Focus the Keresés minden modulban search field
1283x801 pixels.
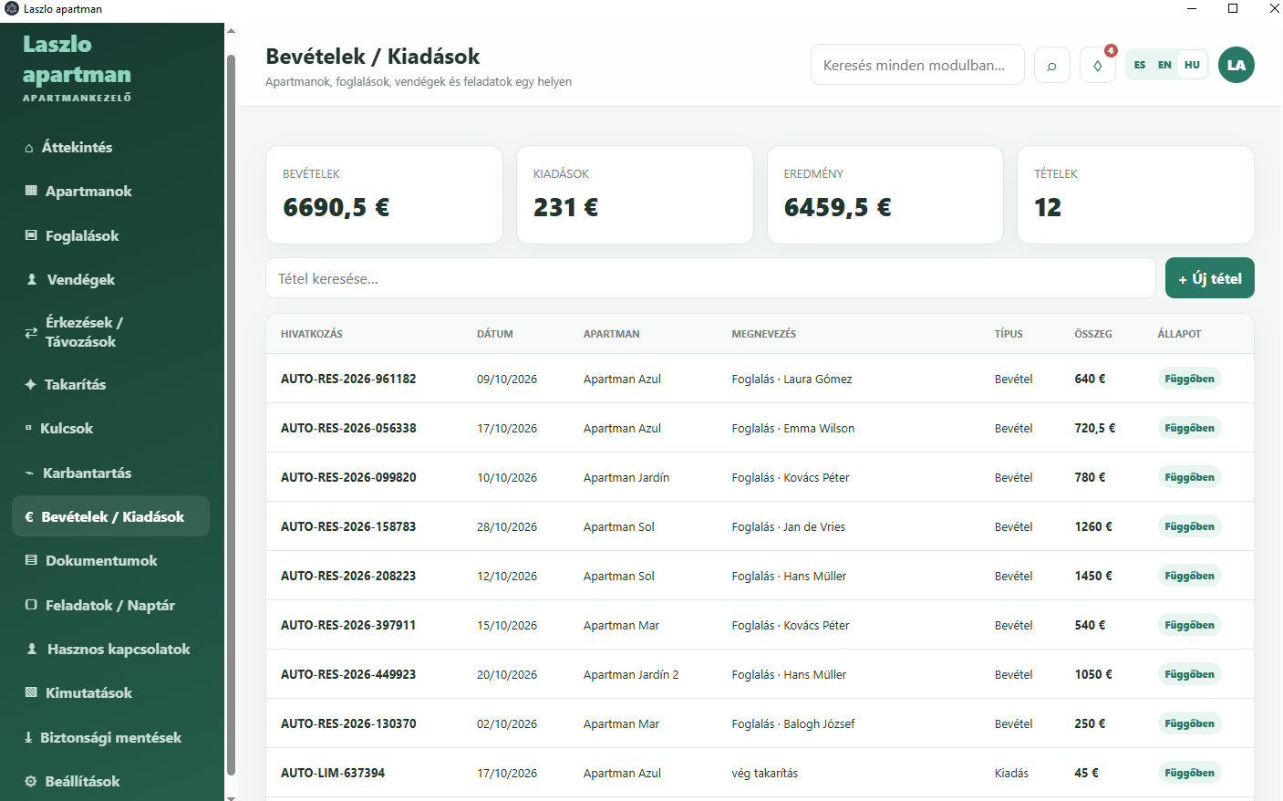917,65
